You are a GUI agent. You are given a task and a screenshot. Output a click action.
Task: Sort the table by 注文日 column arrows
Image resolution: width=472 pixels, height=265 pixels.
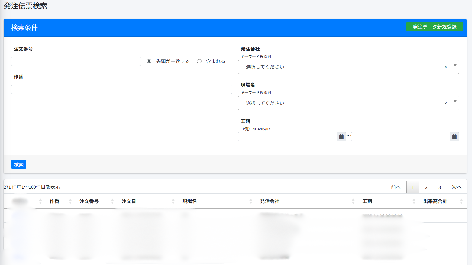tap(173, 201)
